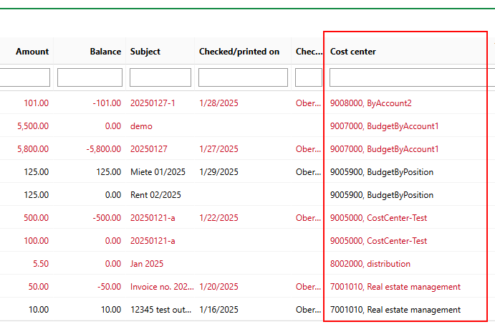Sort by the Cost center header
The image size is (495, 327).
pyautogui.click(x=353, y=52)
